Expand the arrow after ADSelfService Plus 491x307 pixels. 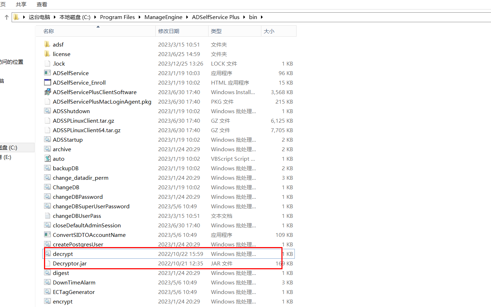(x=244, y=17)
